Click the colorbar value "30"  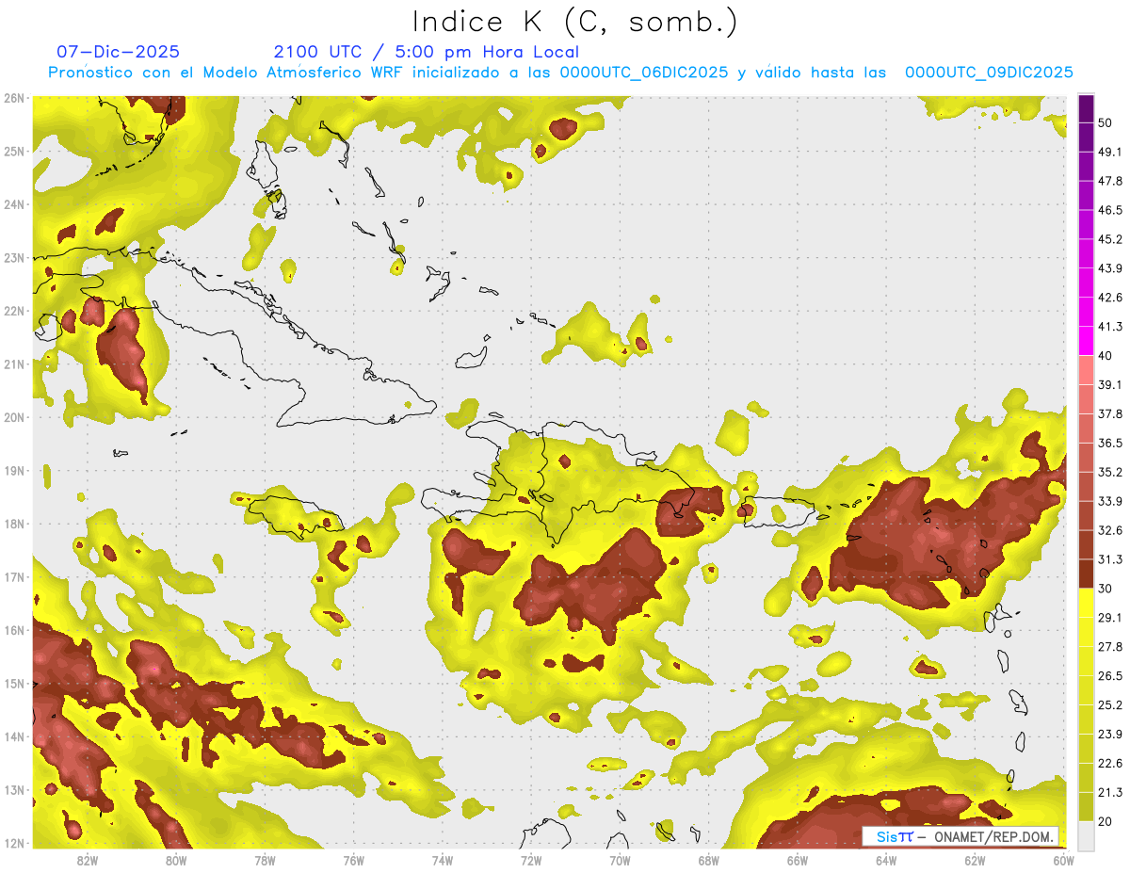pyautogui.click(x=1106, y=588)
